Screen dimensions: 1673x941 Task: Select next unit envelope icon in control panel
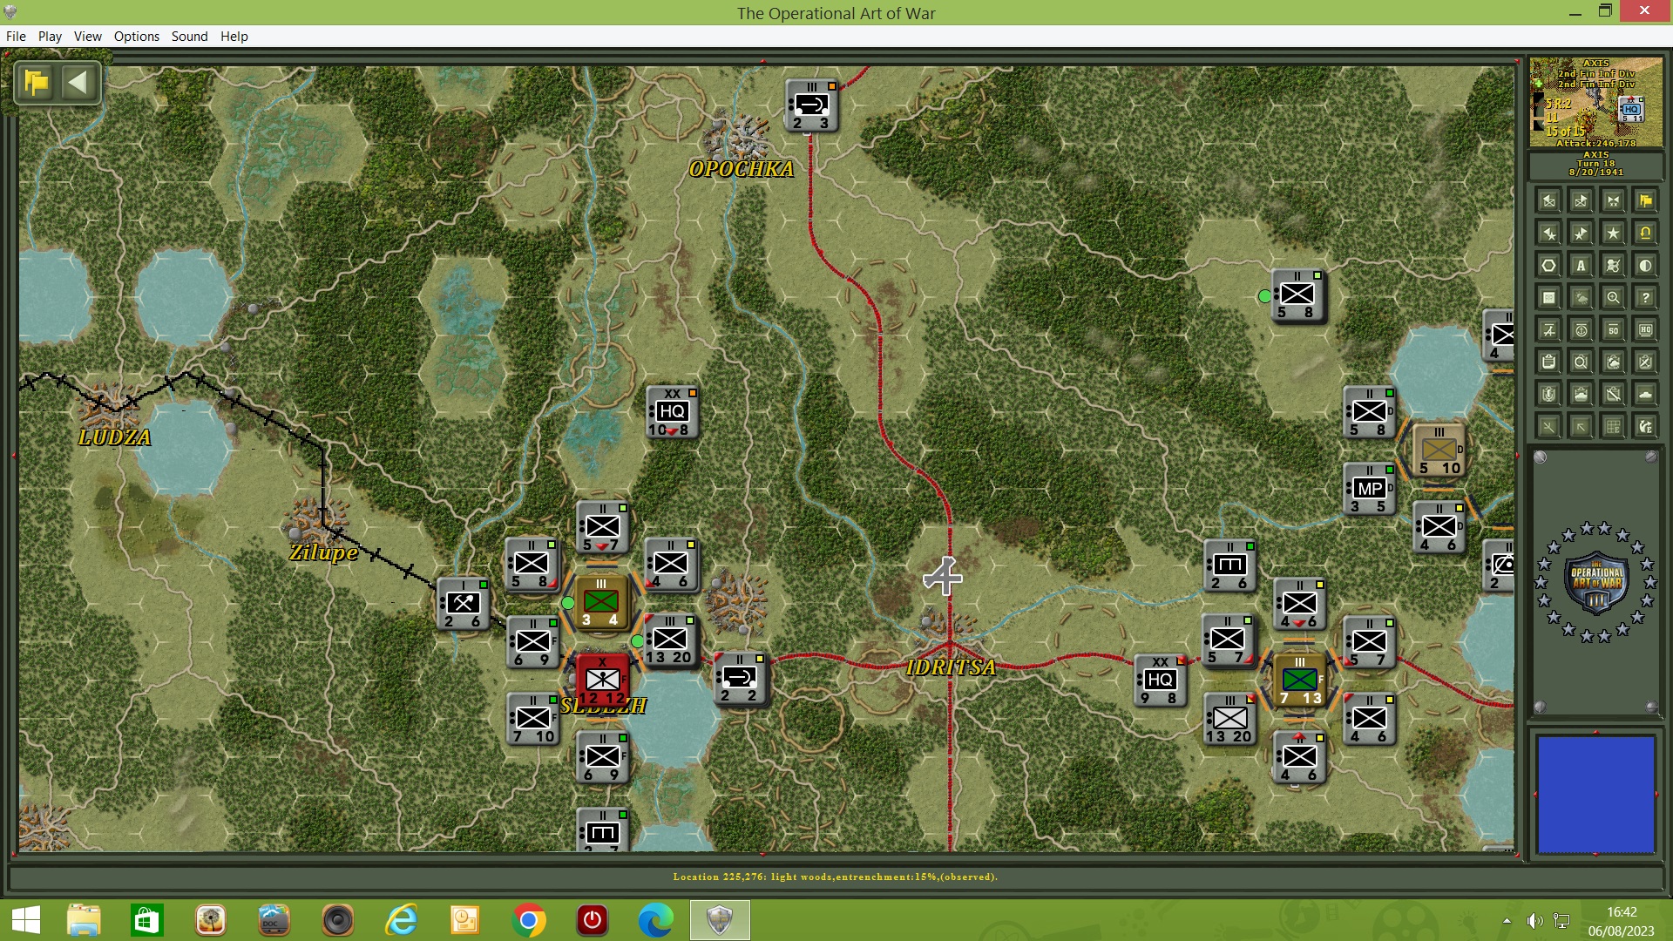click(1581, 201)
